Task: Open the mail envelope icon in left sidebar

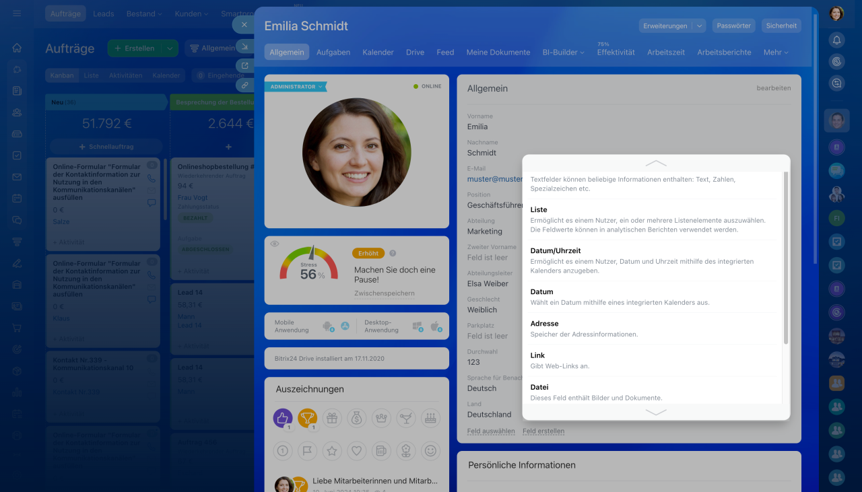Action: (x=17, y=177)
